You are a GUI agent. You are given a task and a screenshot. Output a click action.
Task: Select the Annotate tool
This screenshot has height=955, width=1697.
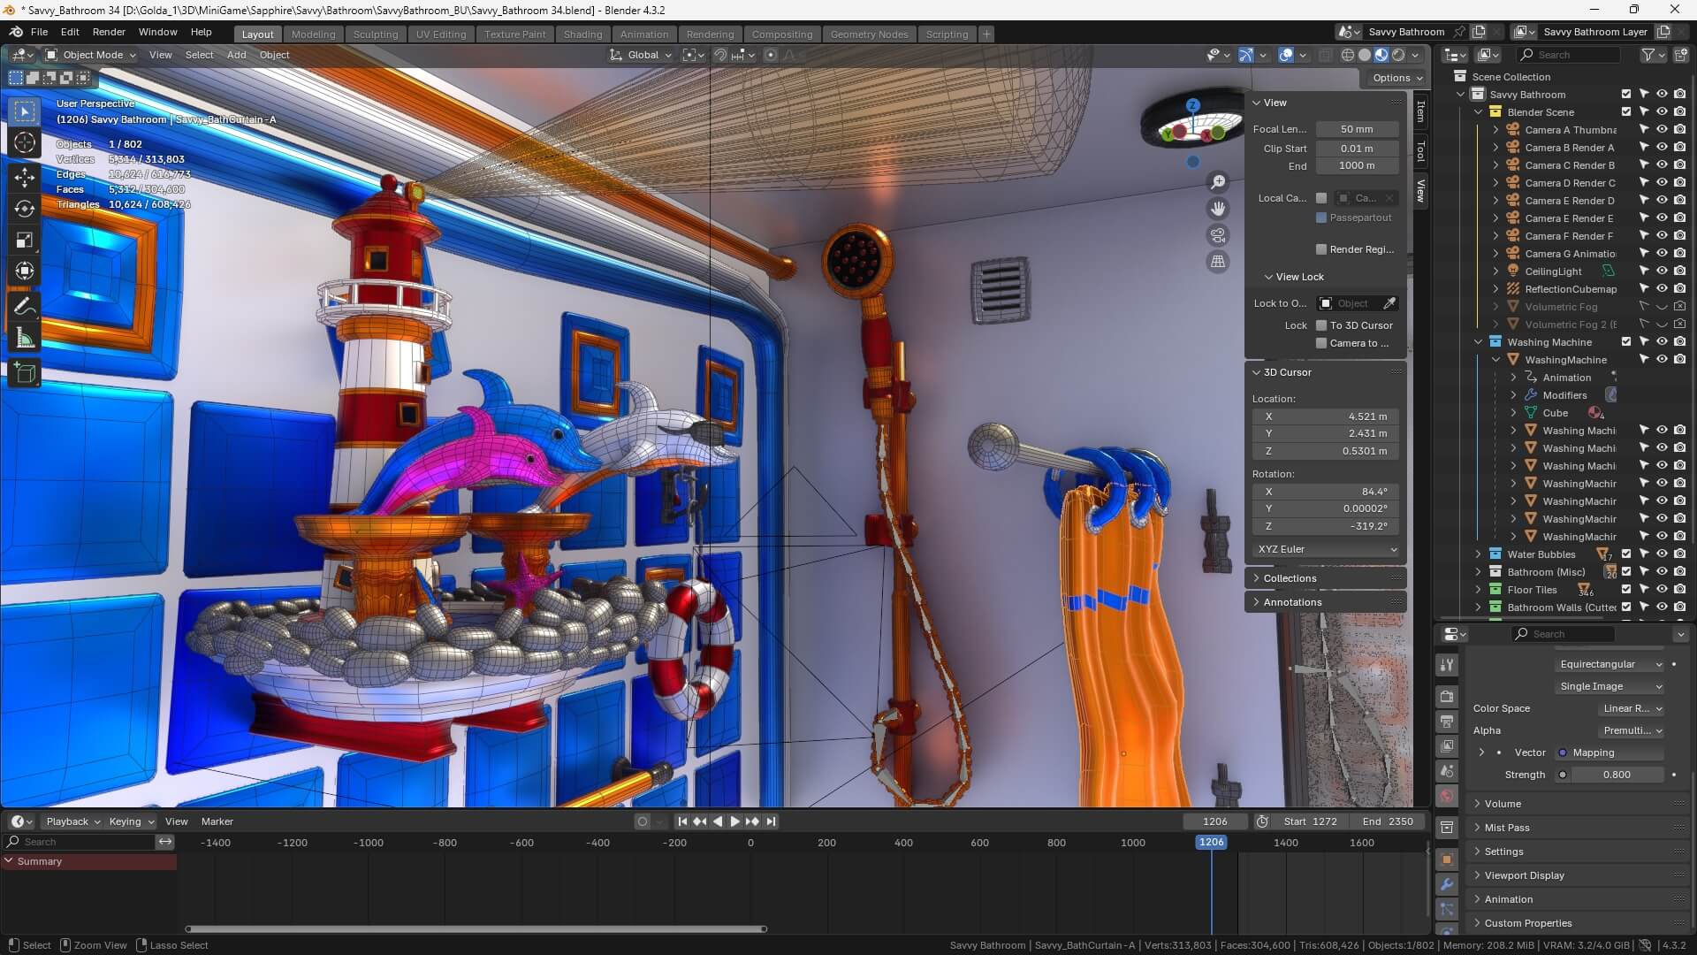[24, 306]
